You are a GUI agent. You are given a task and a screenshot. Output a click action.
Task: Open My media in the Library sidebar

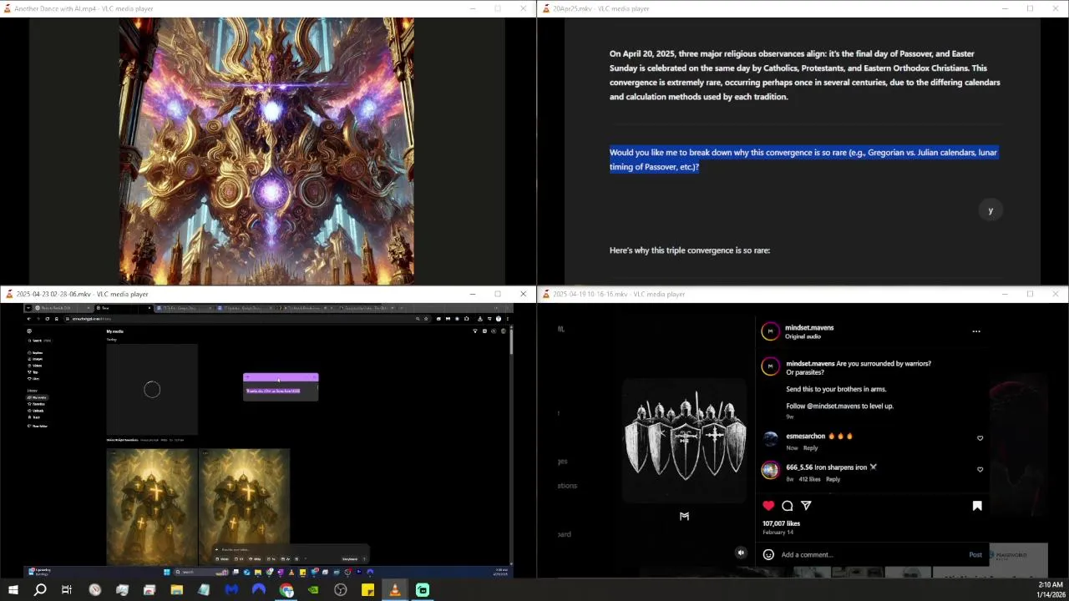(38, 397)
